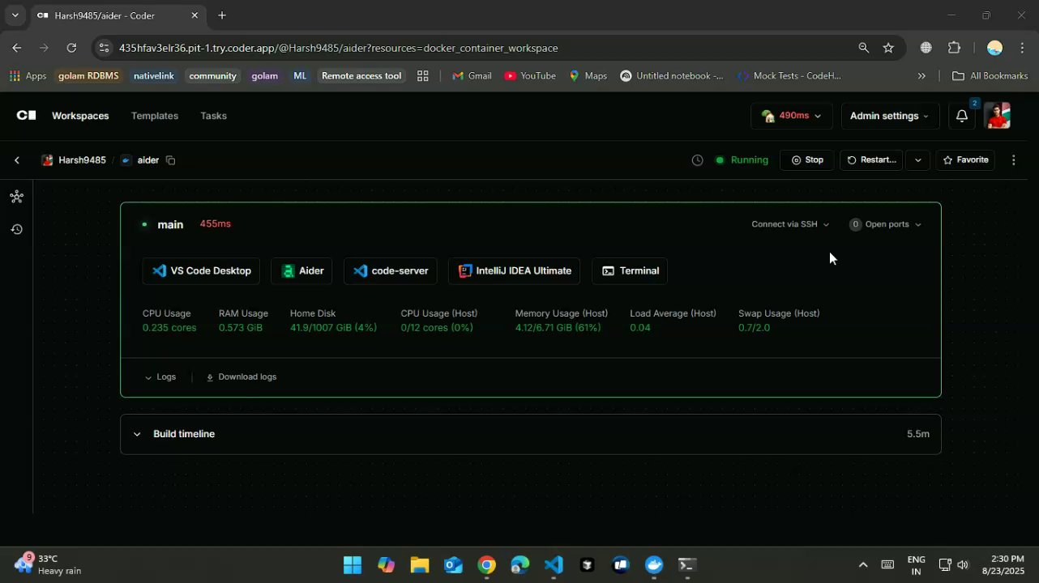Screen dimensions: 1039x583
Task: Bookmark this page with the star
Action: coord(888,48)
